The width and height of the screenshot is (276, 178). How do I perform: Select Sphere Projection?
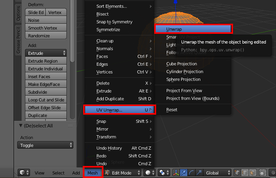click(193, 79)
